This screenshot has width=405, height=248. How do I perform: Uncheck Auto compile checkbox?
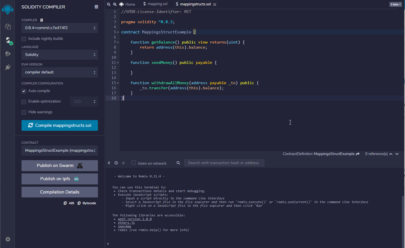pyautogui.click(x=24, y=91)
